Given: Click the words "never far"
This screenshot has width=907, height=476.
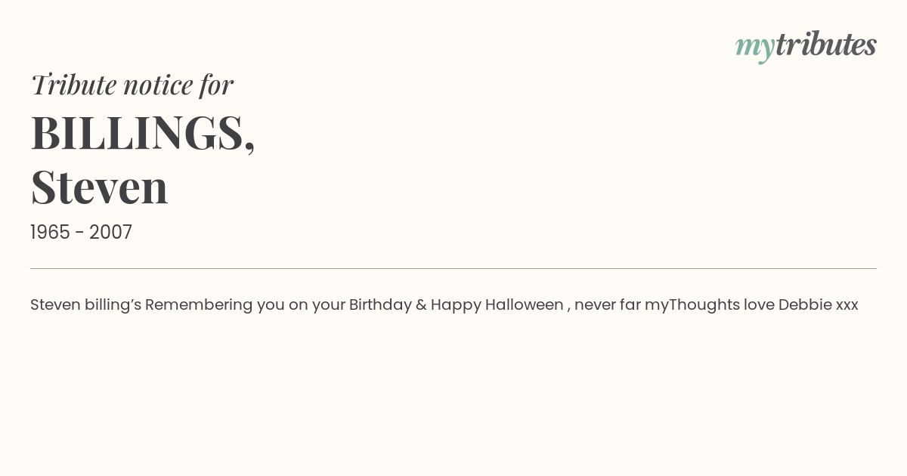Looking at the screenshot, I should pos(607,305).
